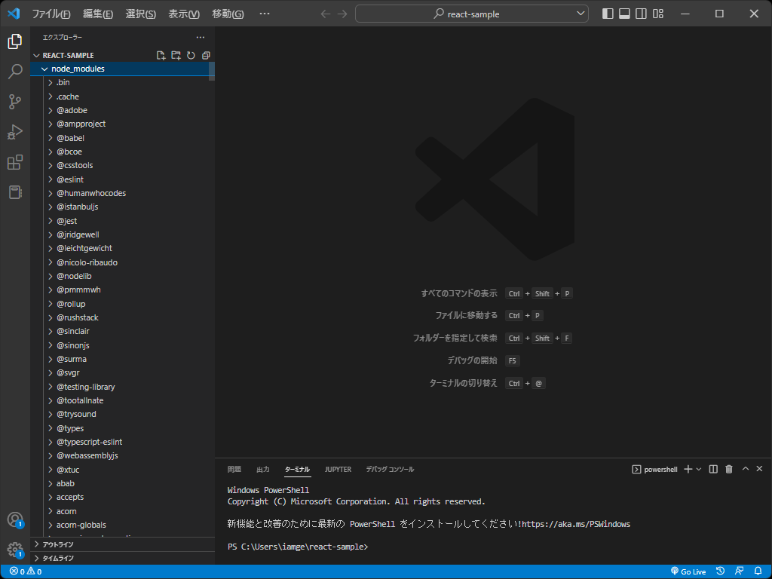Open the ファイル(F) menu
This screenshot has width=772, height=579.
tap(51, 14)
